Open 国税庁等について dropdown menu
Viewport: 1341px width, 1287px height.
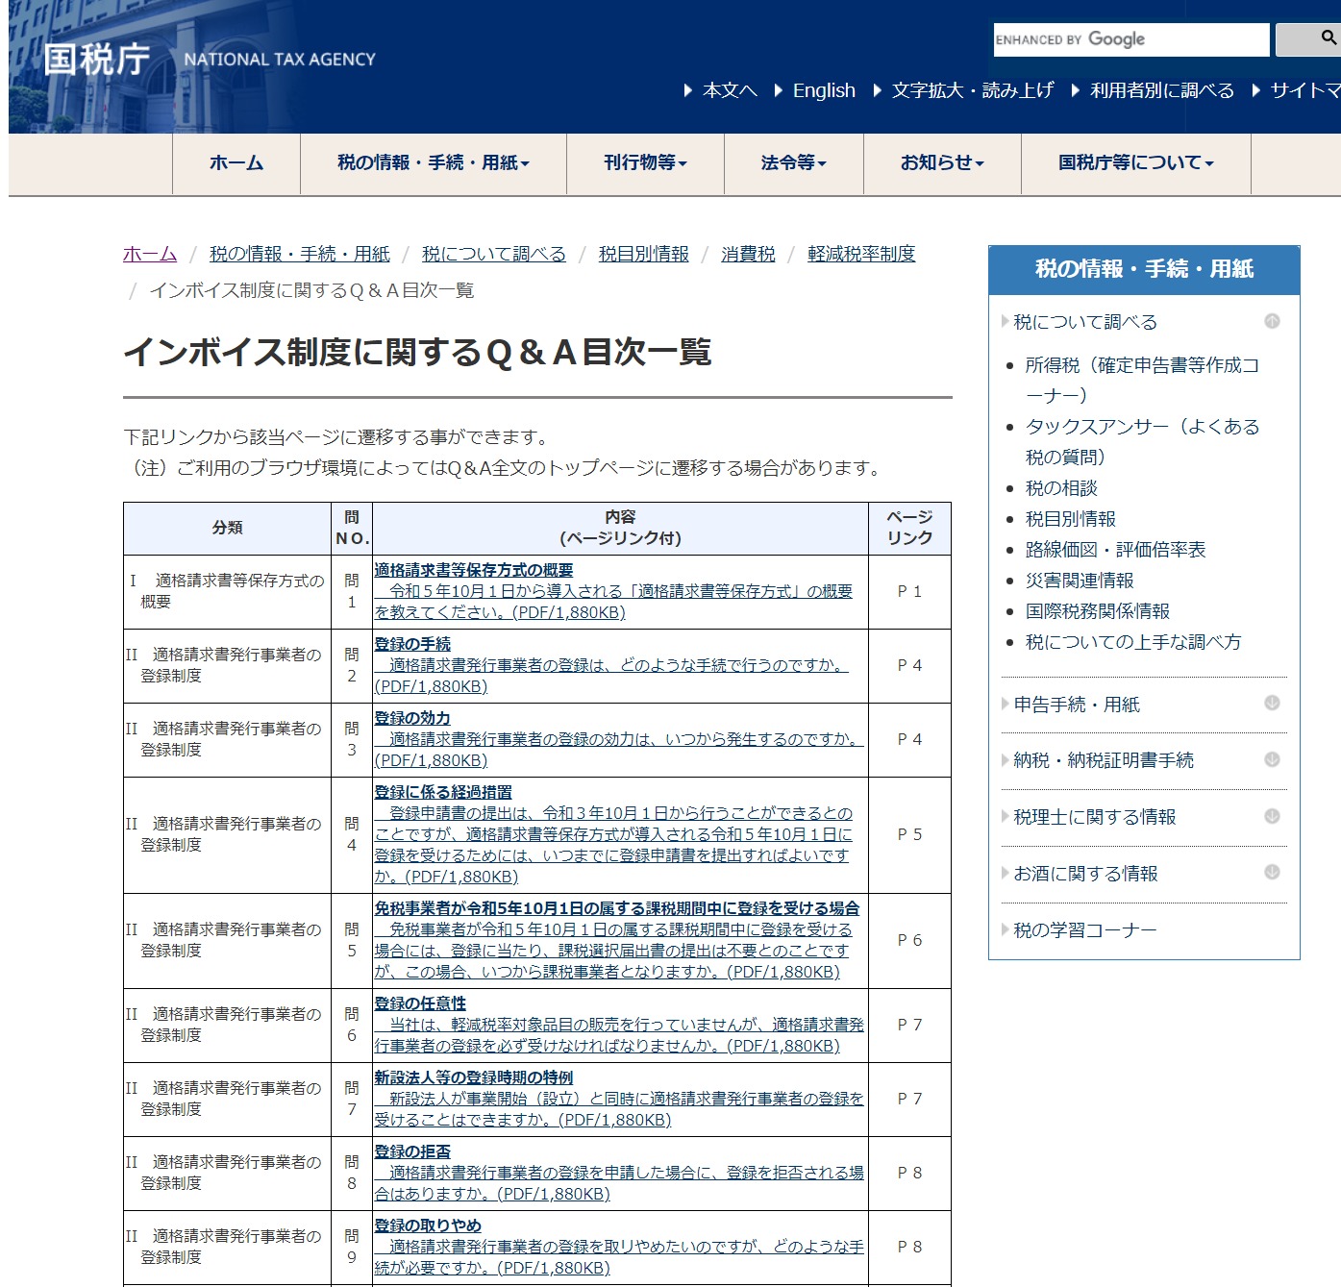(1135, 163)
